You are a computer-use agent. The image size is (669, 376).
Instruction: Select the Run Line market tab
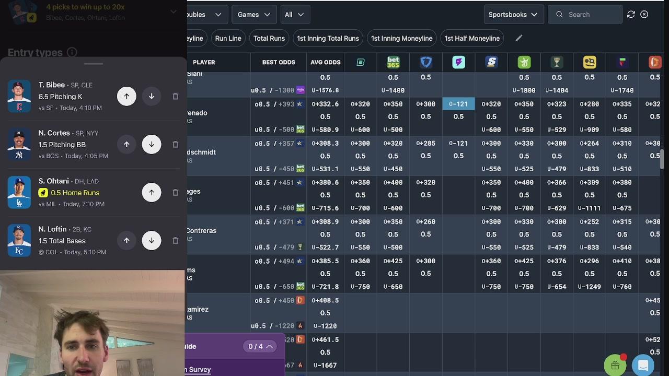(x=228, y=38)
